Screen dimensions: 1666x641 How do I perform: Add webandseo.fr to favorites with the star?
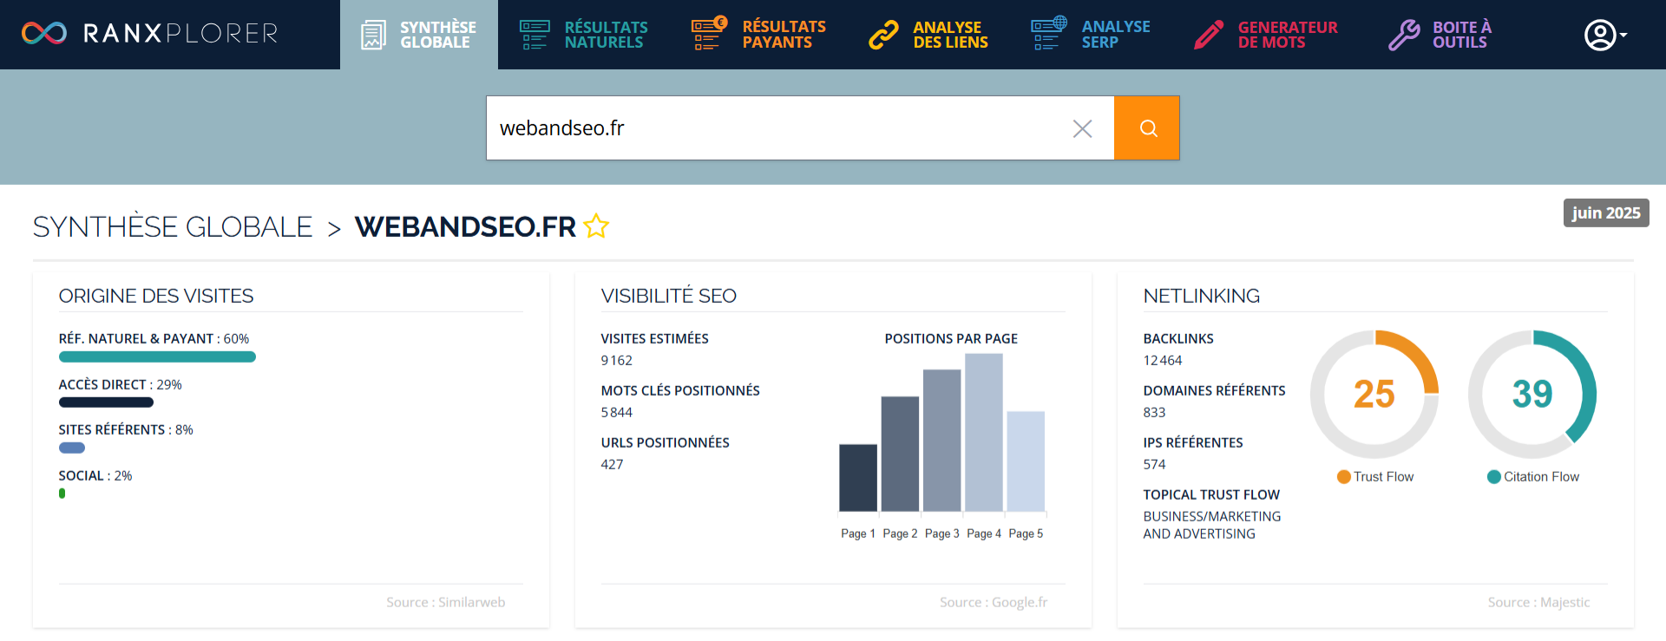click(596, 226)
